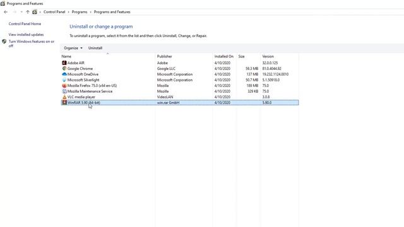Click the Back navigation arrow

(x=6, y=12)
